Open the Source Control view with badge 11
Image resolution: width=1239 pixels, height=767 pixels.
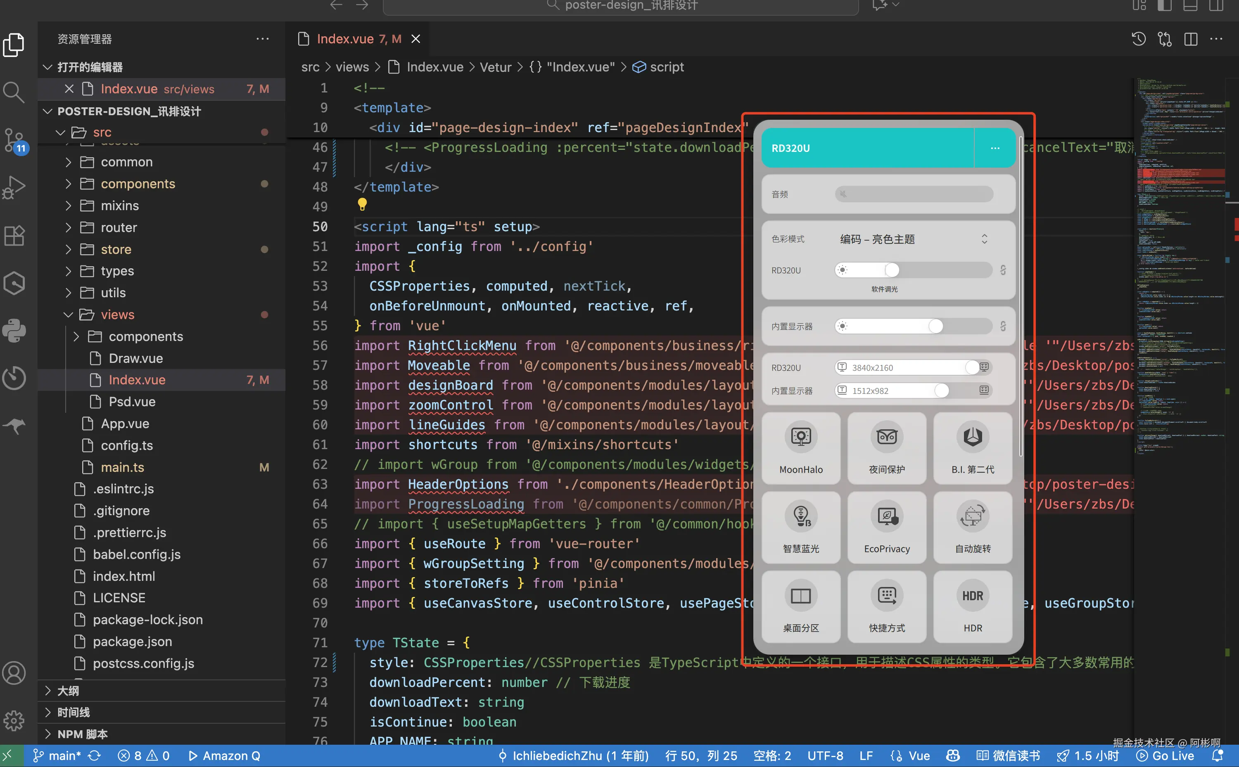click(x=14, y=140)
